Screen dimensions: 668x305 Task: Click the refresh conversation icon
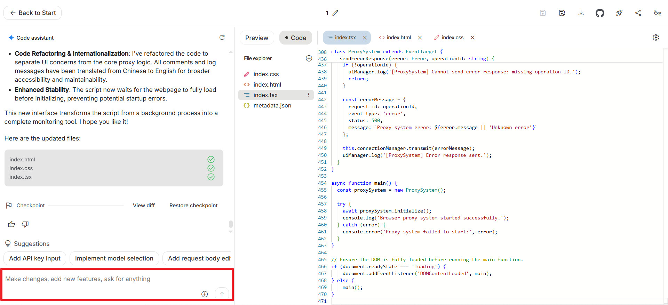pos(222,38)
